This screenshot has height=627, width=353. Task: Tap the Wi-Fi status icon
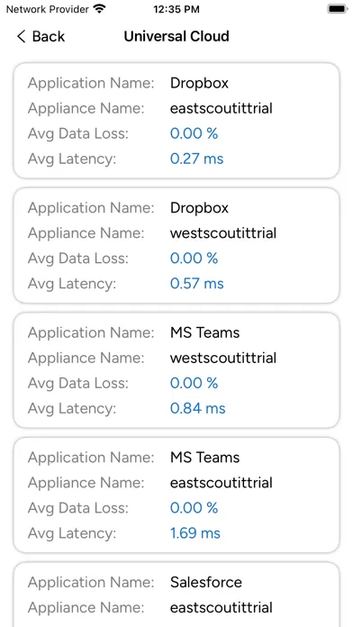[99, 9]
